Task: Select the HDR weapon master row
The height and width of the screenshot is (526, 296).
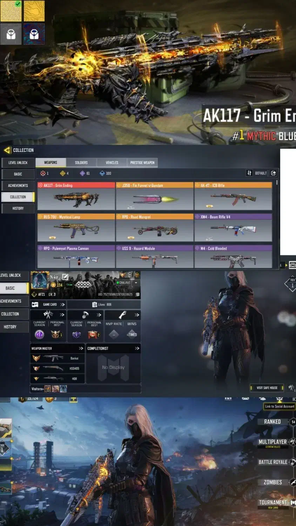Action: click(58, 379)
